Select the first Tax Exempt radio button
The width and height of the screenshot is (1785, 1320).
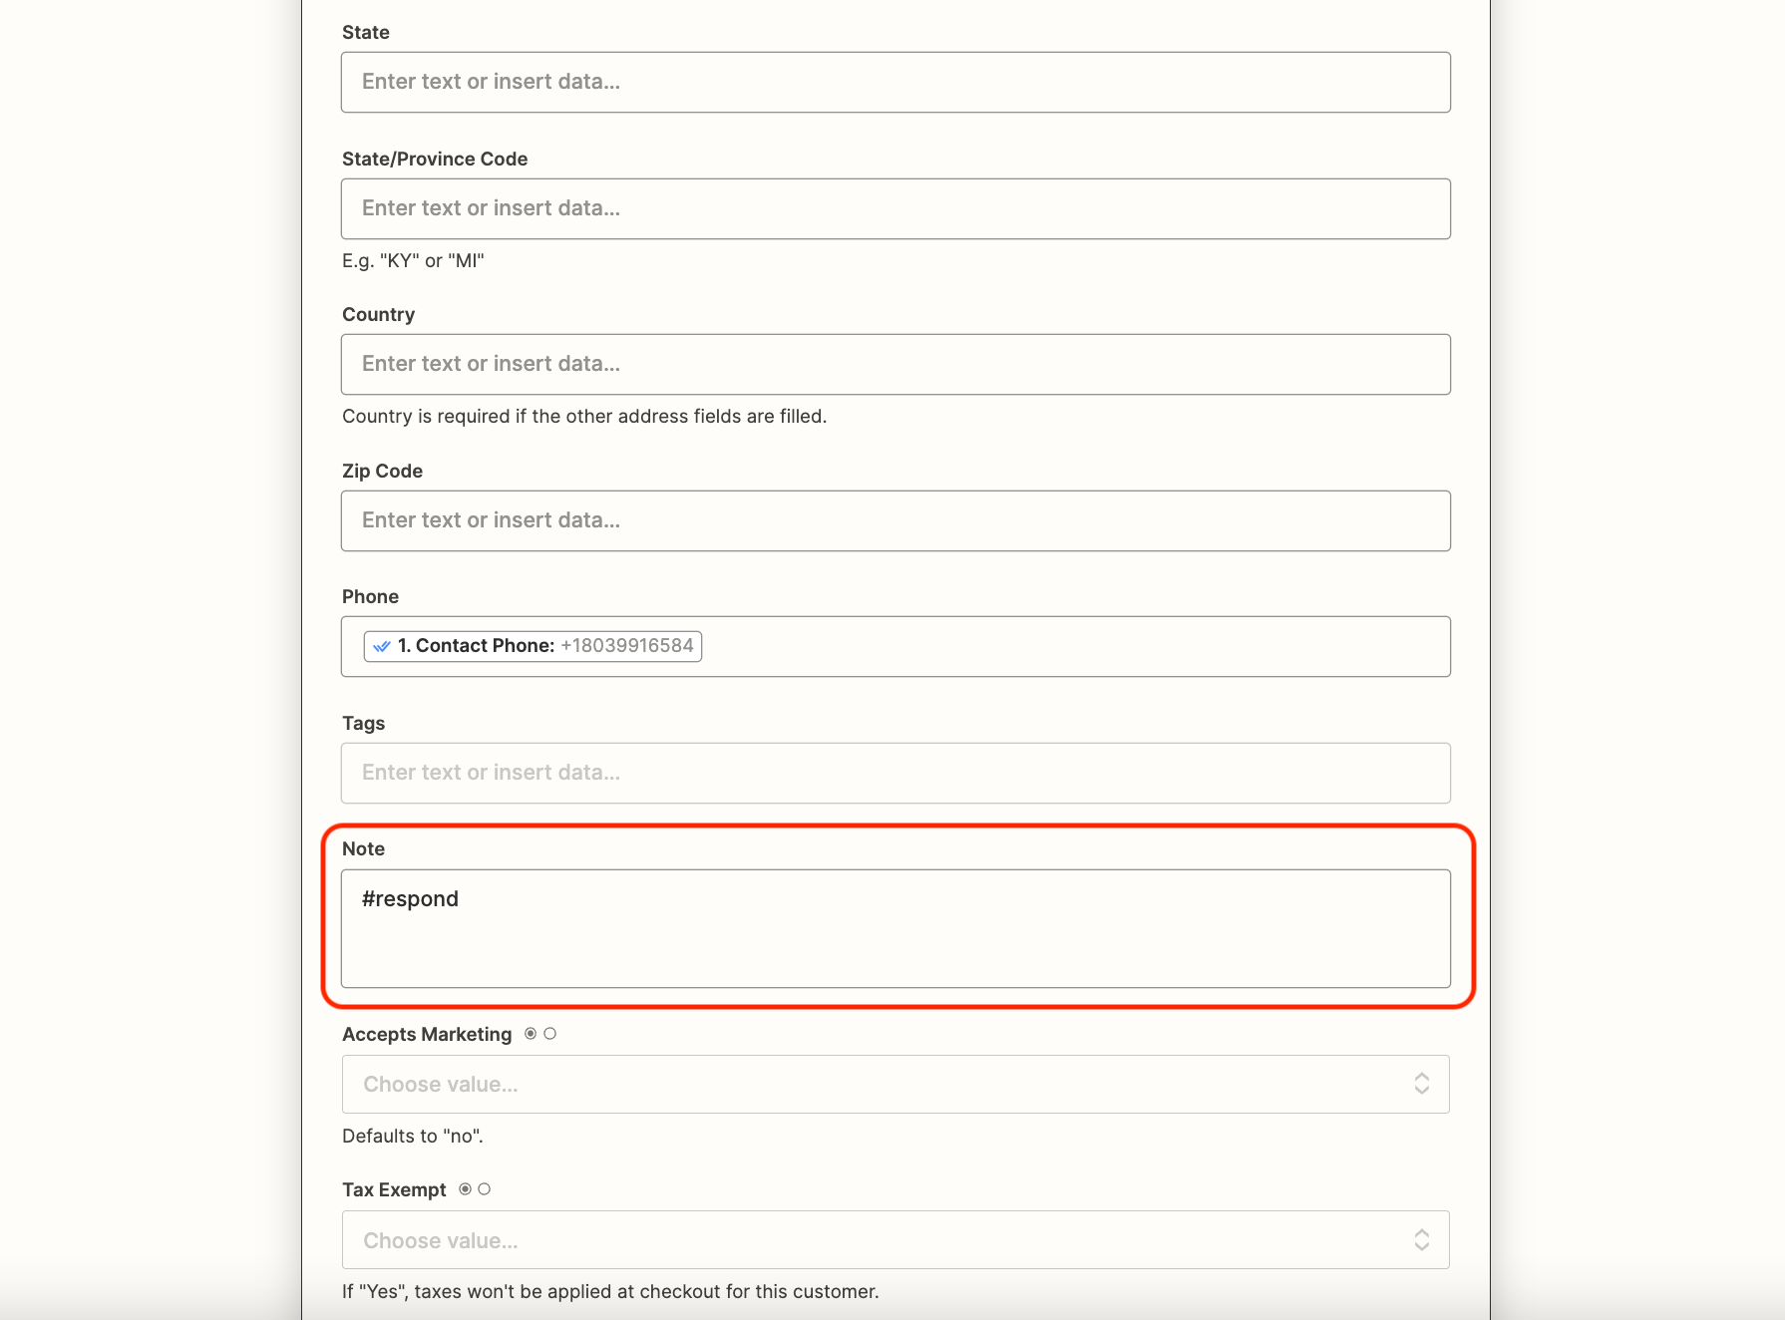coord(465,1188)
